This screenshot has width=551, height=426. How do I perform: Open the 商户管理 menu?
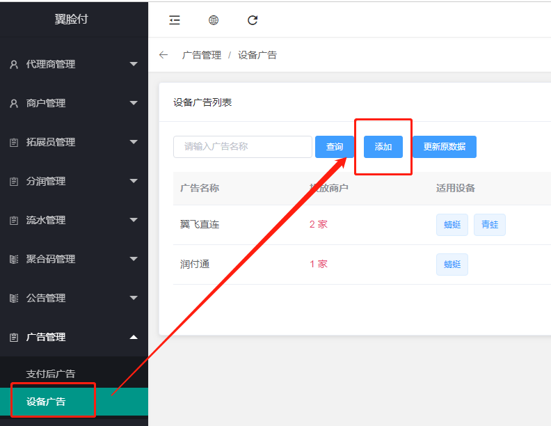point(74,103)
